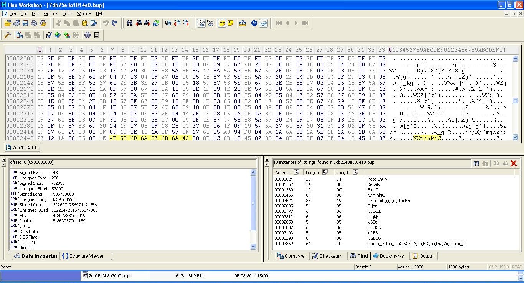Click the compare files icon in second toolbar
Image resolution: width=525 pixels, height=283 pixels.
pos(19,35)
